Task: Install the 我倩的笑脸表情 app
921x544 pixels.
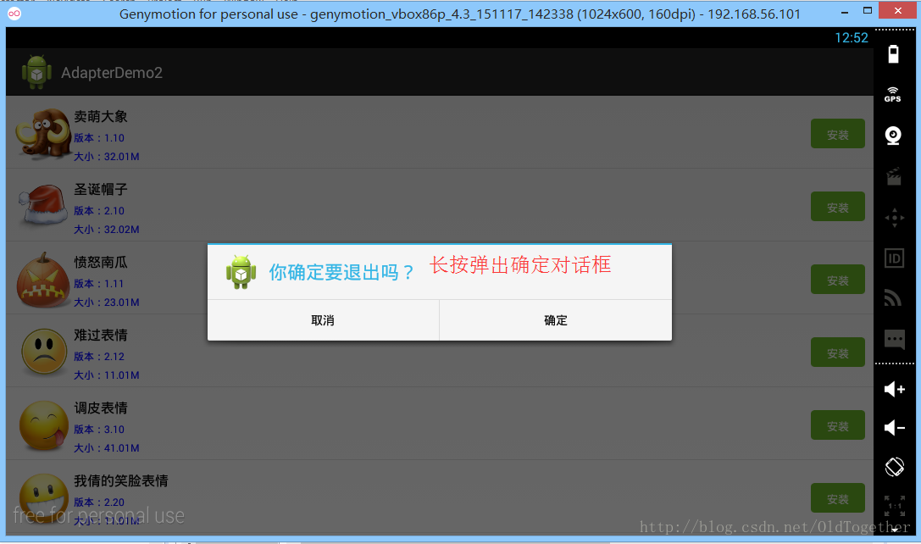Action: point(838,498)
